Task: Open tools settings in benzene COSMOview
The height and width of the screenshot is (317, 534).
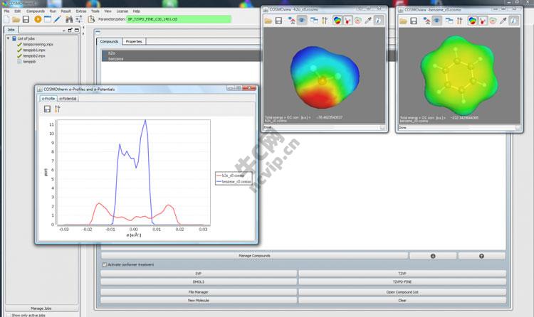Action: pos(459,21)
